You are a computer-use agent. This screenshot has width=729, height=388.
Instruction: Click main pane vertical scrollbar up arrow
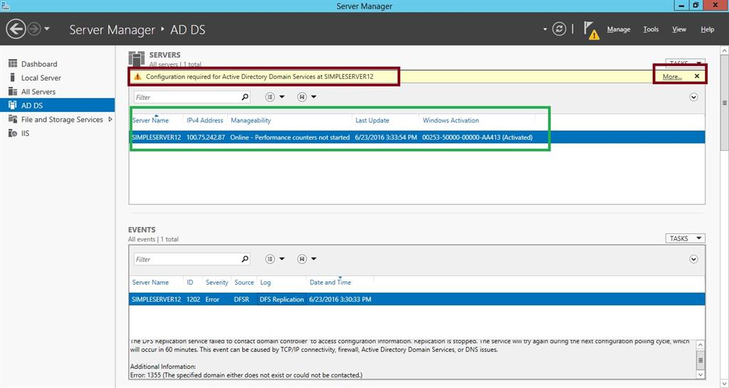pos(724,50)
